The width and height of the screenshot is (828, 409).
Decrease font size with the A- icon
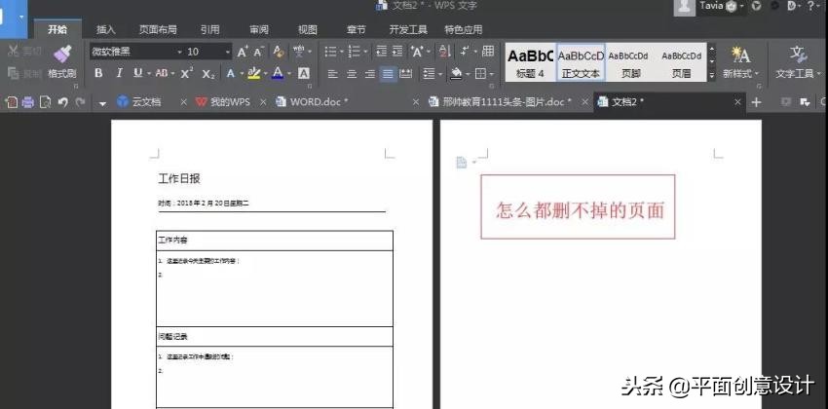pos(259,52)
